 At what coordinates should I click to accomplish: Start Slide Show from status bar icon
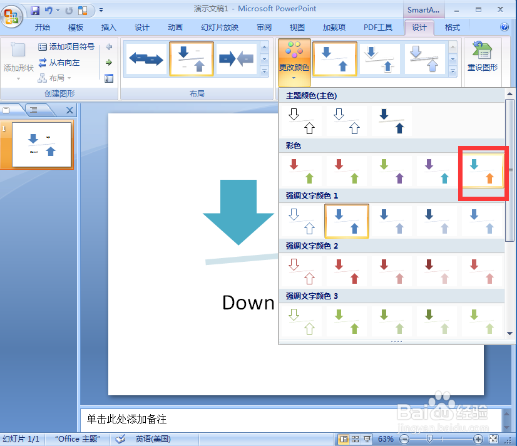pyautogui.click(x=367, y=439)
